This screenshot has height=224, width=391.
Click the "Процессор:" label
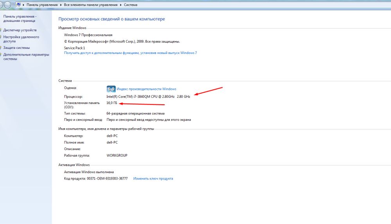click(74, 97)
